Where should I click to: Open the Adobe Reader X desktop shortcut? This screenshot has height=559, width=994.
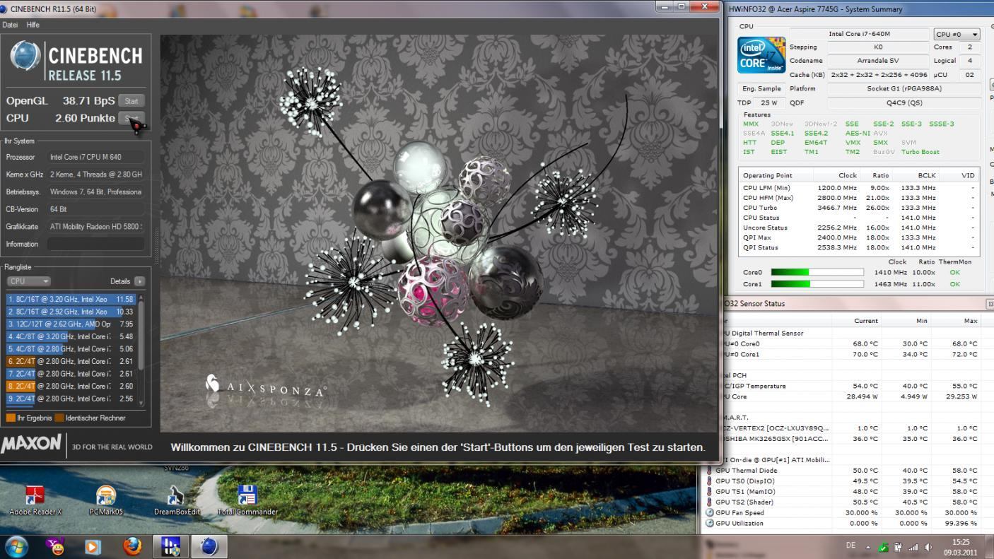click(x=35, y=500)
